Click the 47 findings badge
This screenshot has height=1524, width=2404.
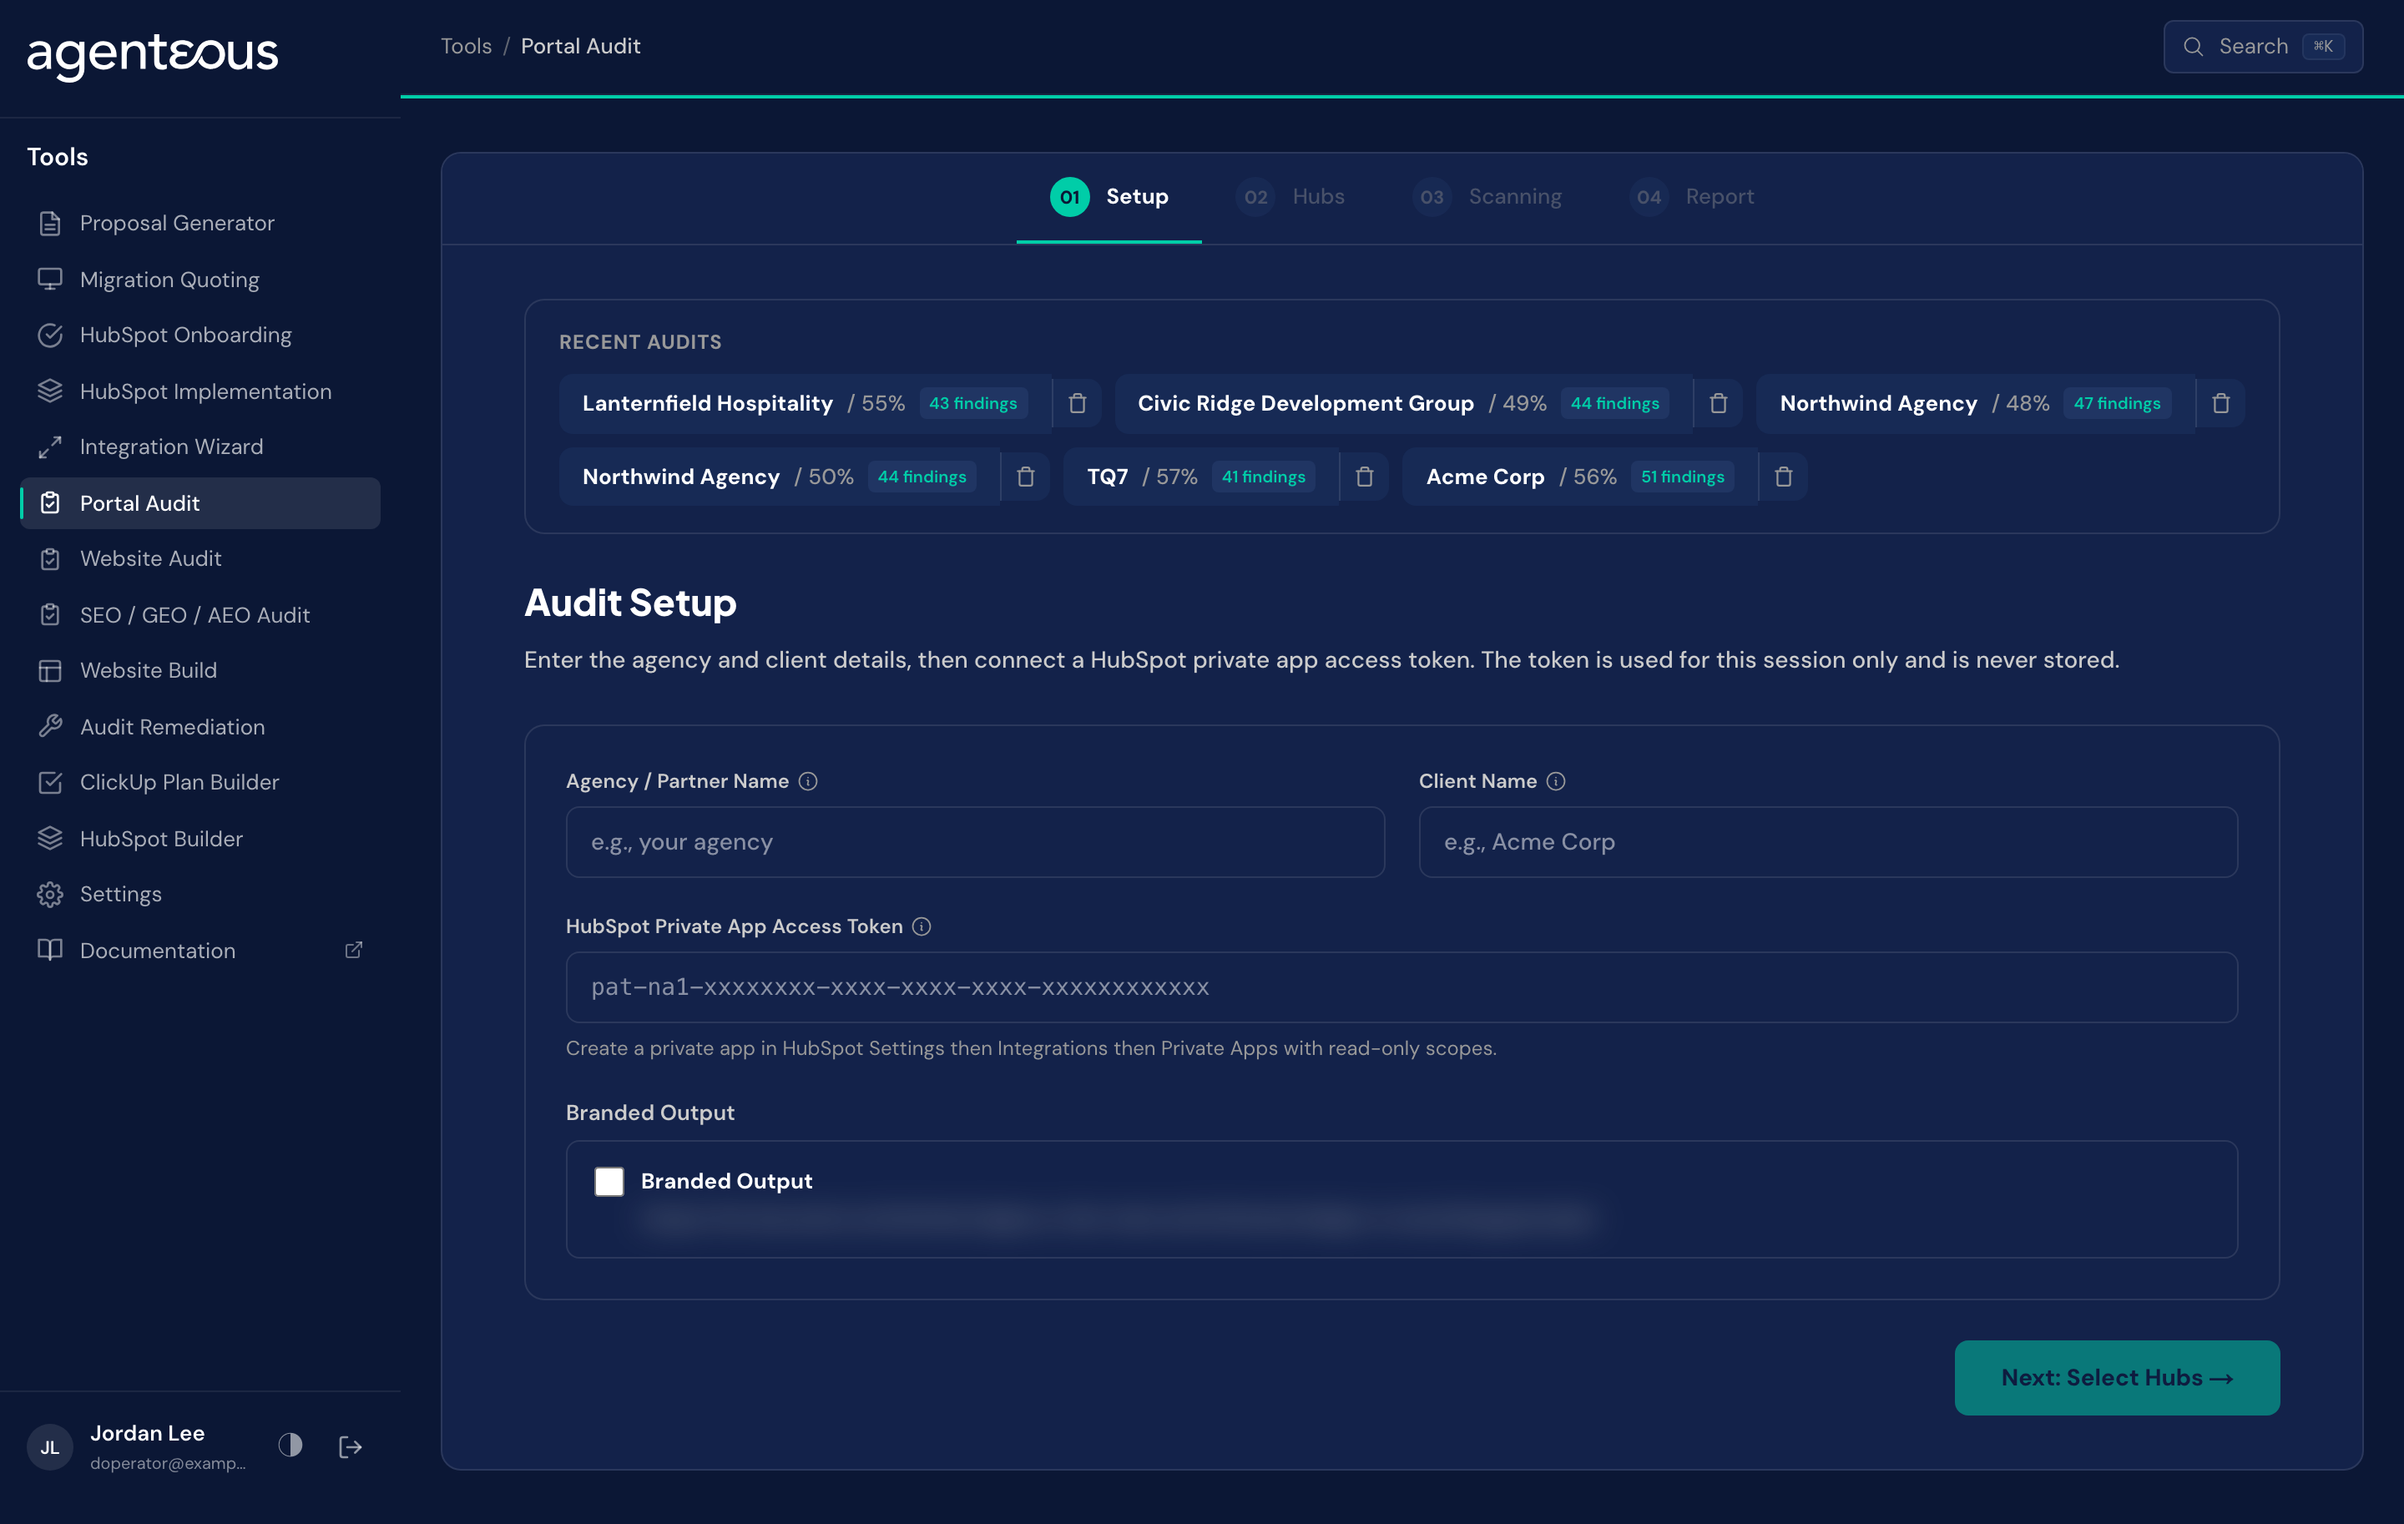[2117, 403]
